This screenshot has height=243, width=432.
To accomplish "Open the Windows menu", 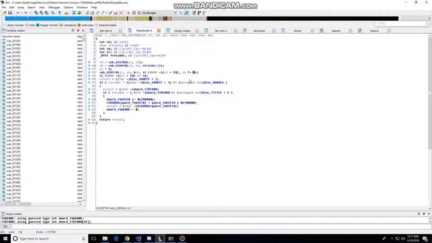I will click(x=82, y=7).
